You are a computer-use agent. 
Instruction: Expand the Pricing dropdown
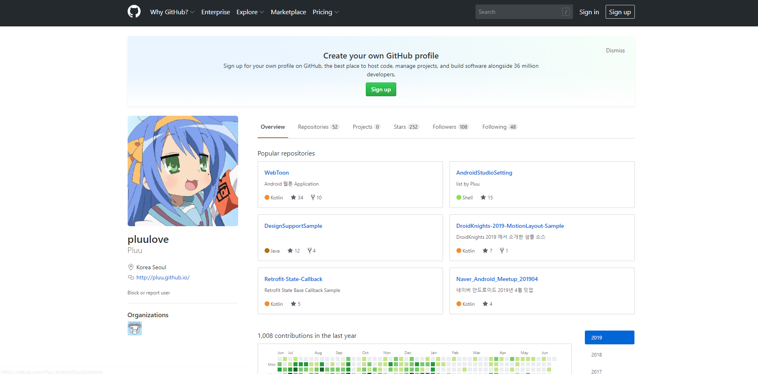(x=326, y=12)
